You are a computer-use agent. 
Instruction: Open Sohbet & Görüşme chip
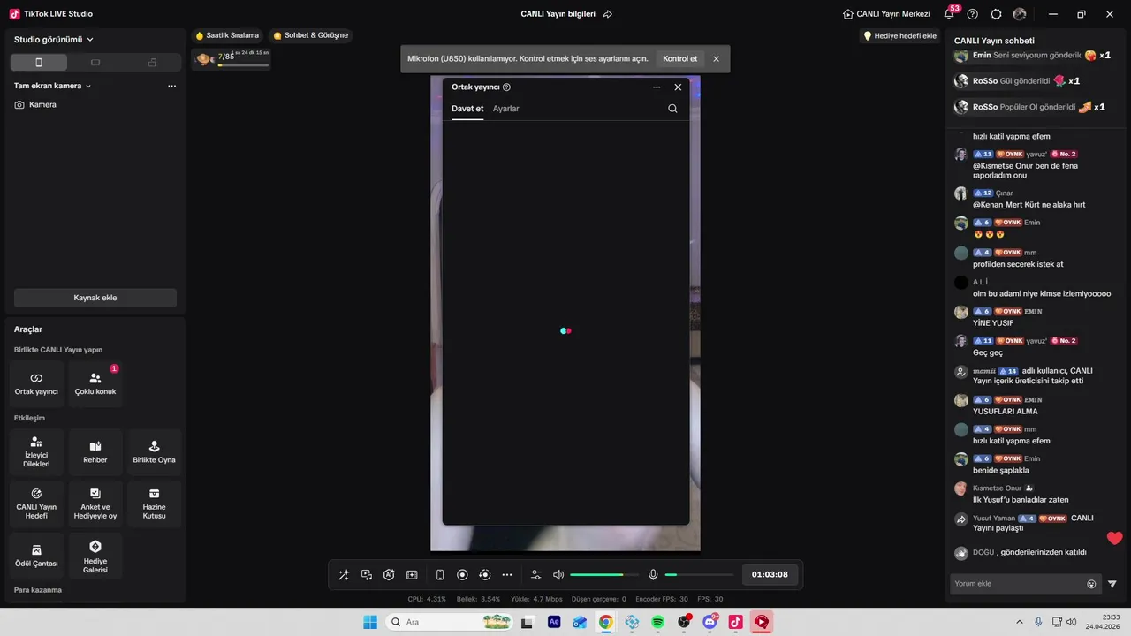pos(311,35)
